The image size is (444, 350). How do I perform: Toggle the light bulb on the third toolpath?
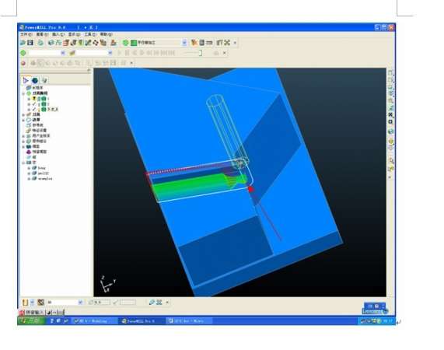click(39, 110)
